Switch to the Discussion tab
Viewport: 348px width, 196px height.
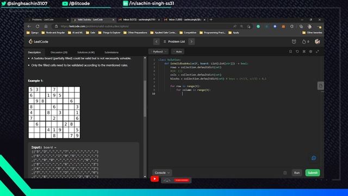click(x=59, y=52)
